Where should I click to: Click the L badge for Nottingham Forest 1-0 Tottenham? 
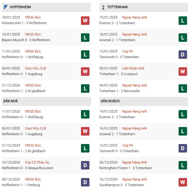tap(183, 165)
